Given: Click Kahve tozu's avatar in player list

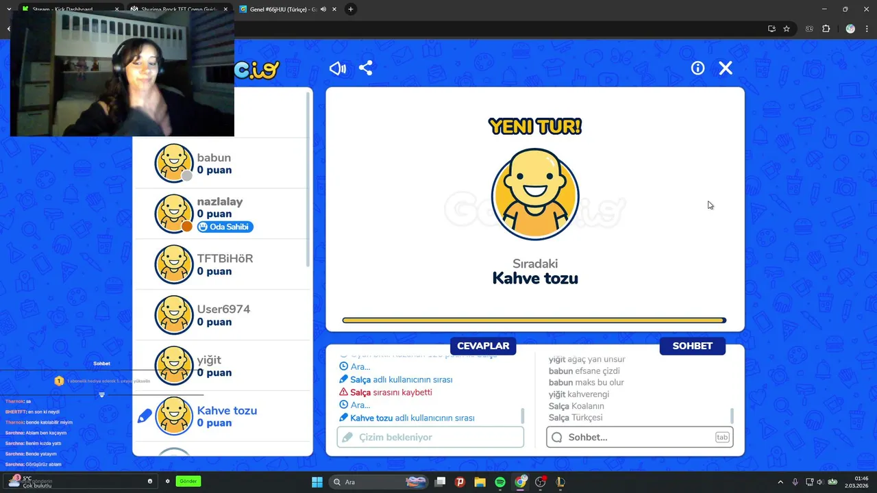Looking at the screenshot, I should coord(174,416).
